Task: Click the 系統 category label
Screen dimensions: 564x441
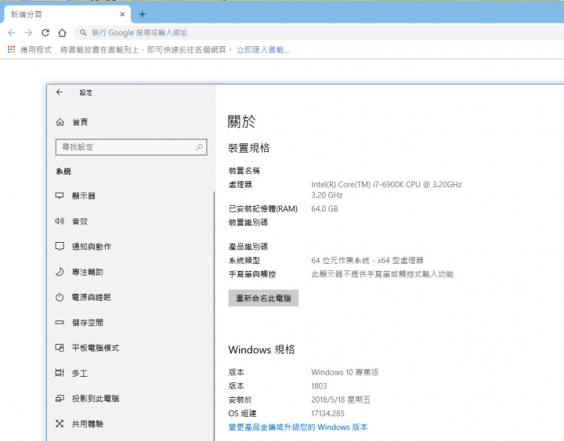Action: pyautogui.click(x=63, y=172)
